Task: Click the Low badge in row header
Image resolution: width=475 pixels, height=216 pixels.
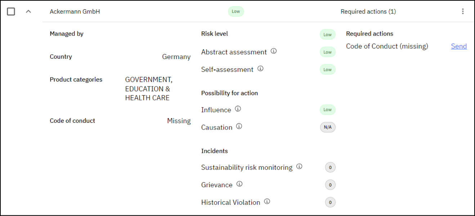Action: (x=236, y=12)
